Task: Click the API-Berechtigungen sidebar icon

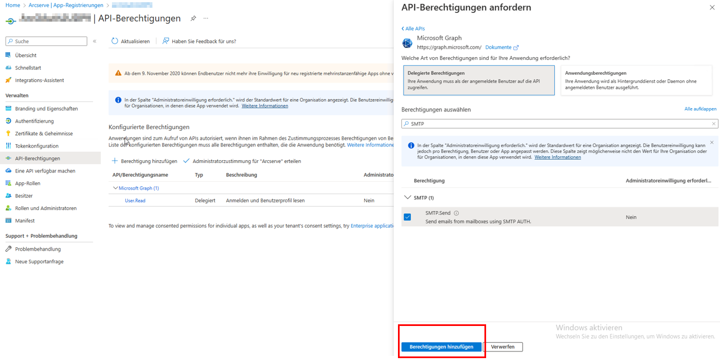Action: tap(8, 159)
